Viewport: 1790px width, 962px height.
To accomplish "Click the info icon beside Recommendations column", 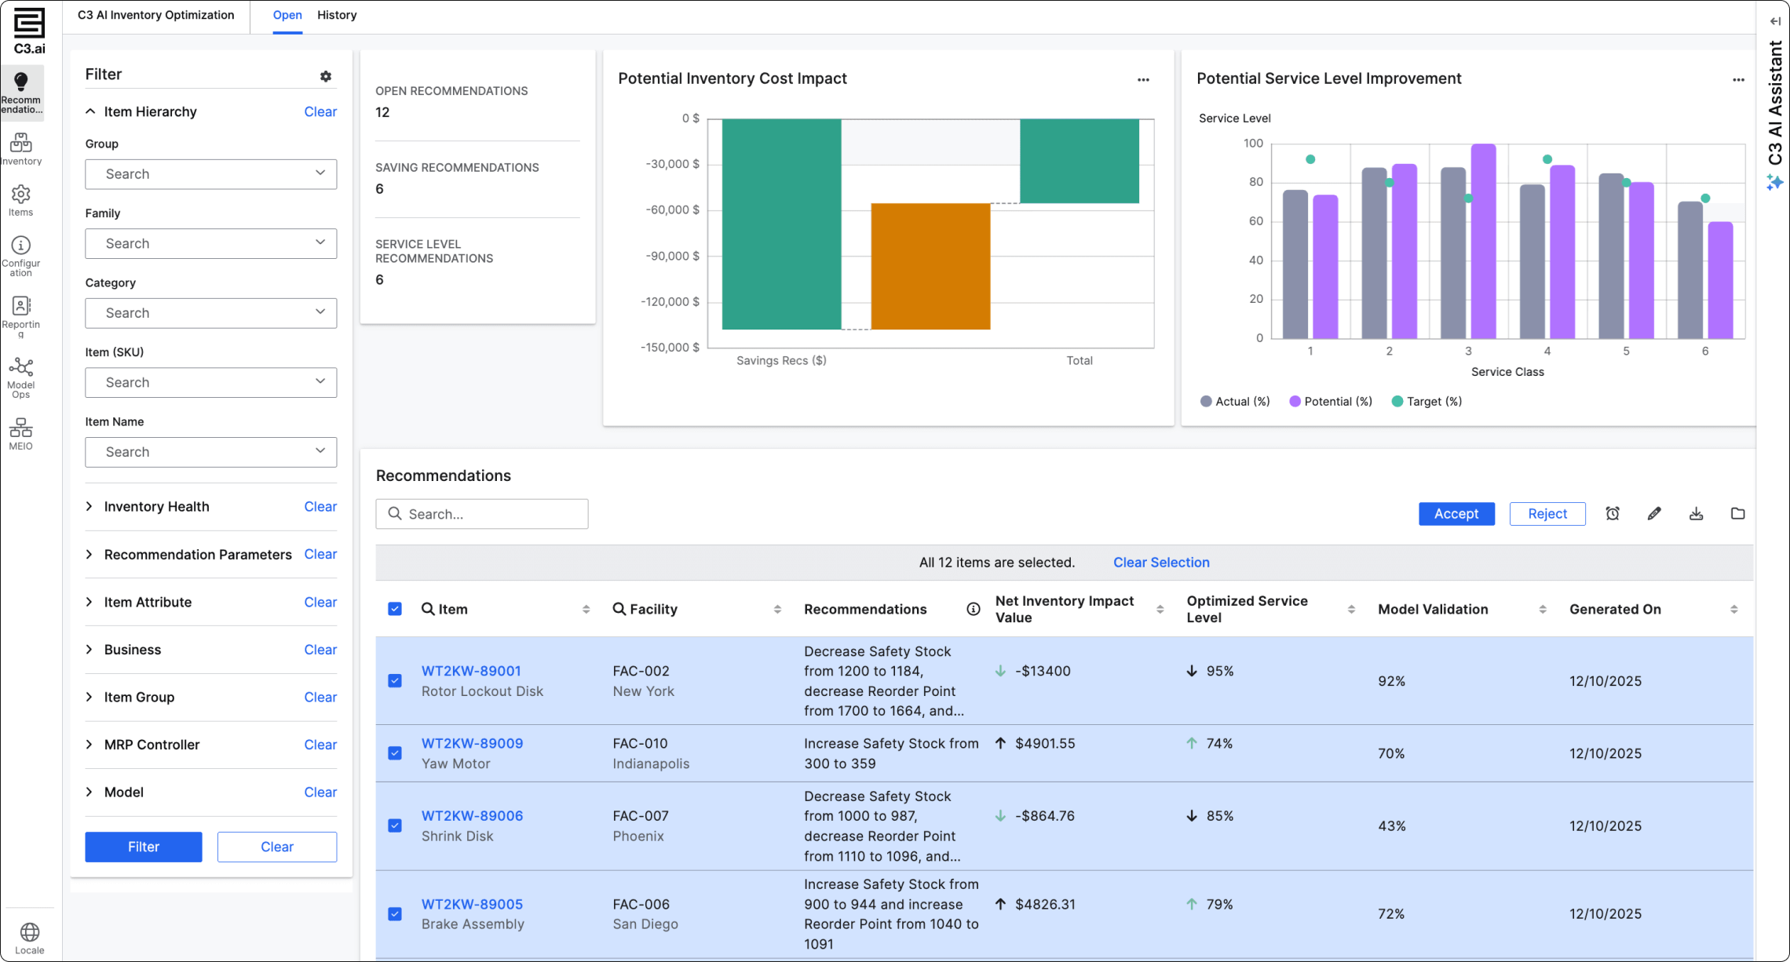I will (974, 609).
